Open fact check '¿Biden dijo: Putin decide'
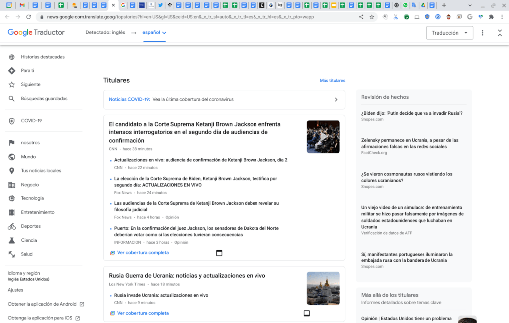The height and width of the screenshot is (323, 509). (412, 113)
